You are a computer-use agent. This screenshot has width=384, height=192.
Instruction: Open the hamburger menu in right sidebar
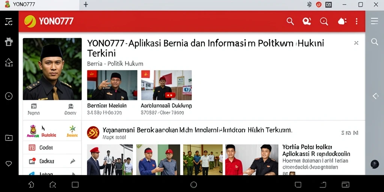(x=375, y=21)
